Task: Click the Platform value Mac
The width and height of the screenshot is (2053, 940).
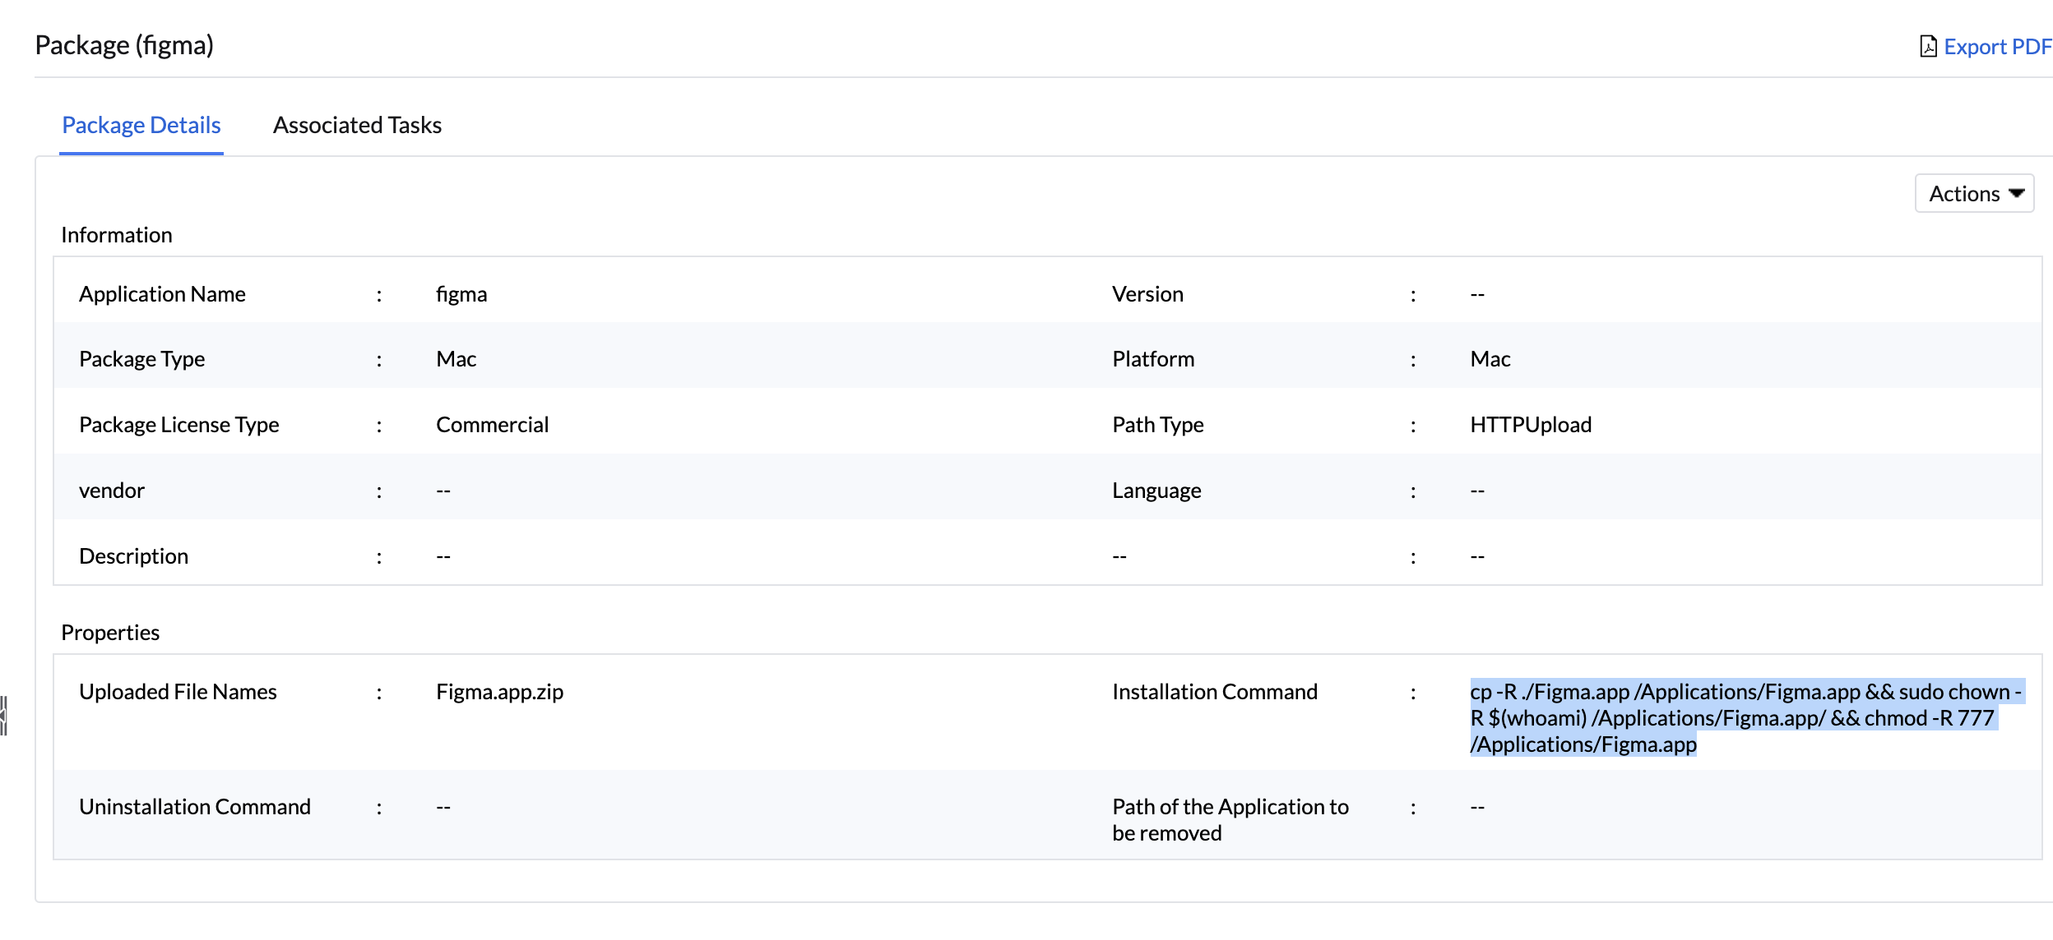Action: [x=1490, y=359]
